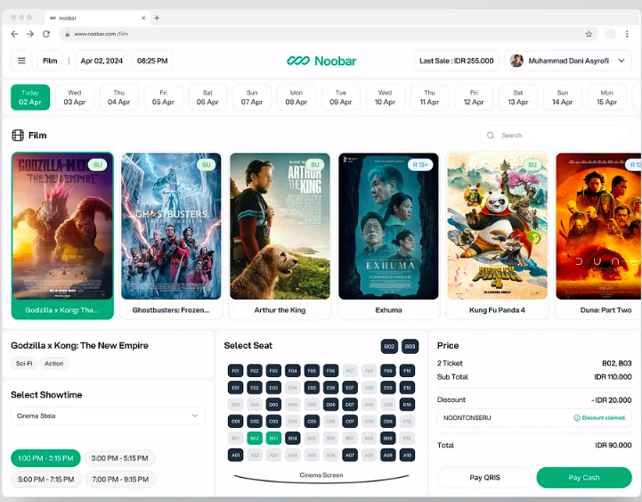Focus the film Search input field

556,136
